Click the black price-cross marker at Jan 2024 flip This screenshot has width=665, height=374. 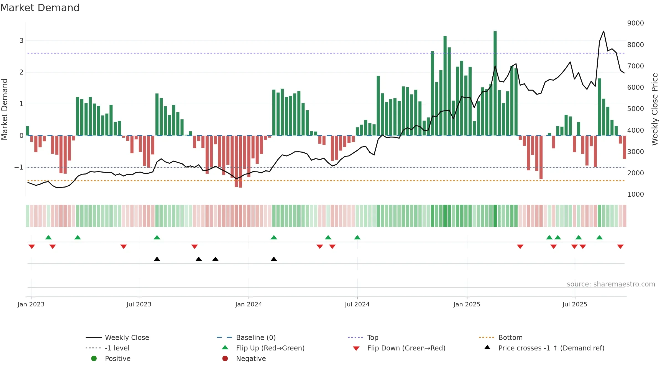click(x=274, y=259)
